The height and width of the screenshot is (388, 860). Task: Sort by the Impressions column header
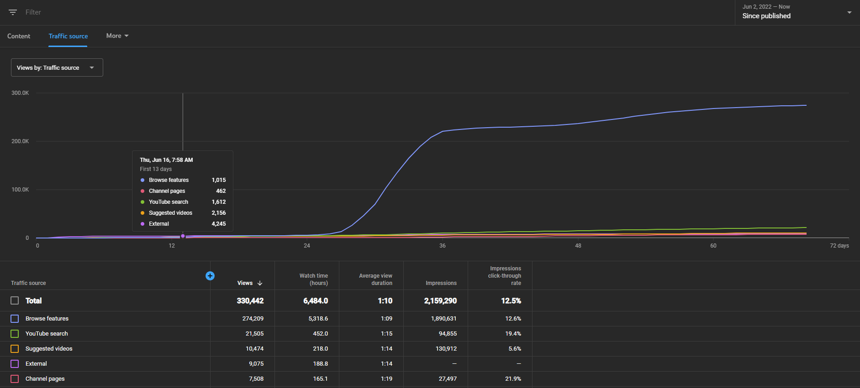[x=441, y=283]
